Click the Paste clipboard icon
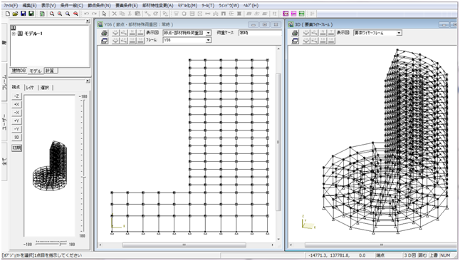 [x=137, y=14]
